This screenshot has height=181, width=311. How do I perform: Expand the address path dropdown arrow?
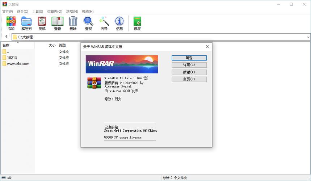tap(308, 37)
